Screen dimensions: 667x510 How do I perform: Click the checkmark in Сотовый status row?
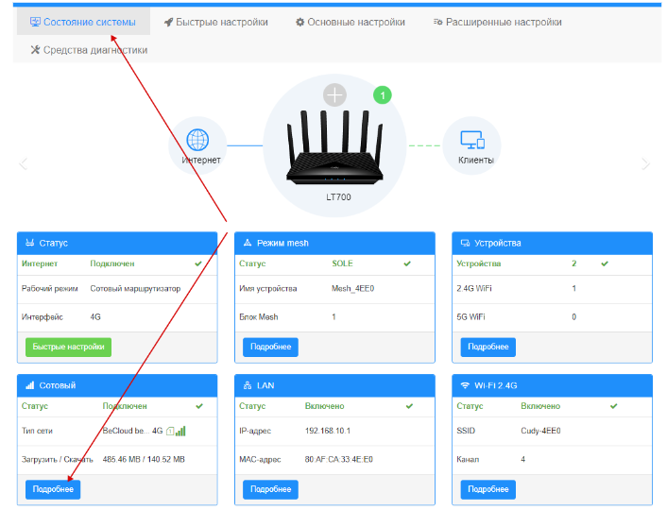tap(199, 406)
